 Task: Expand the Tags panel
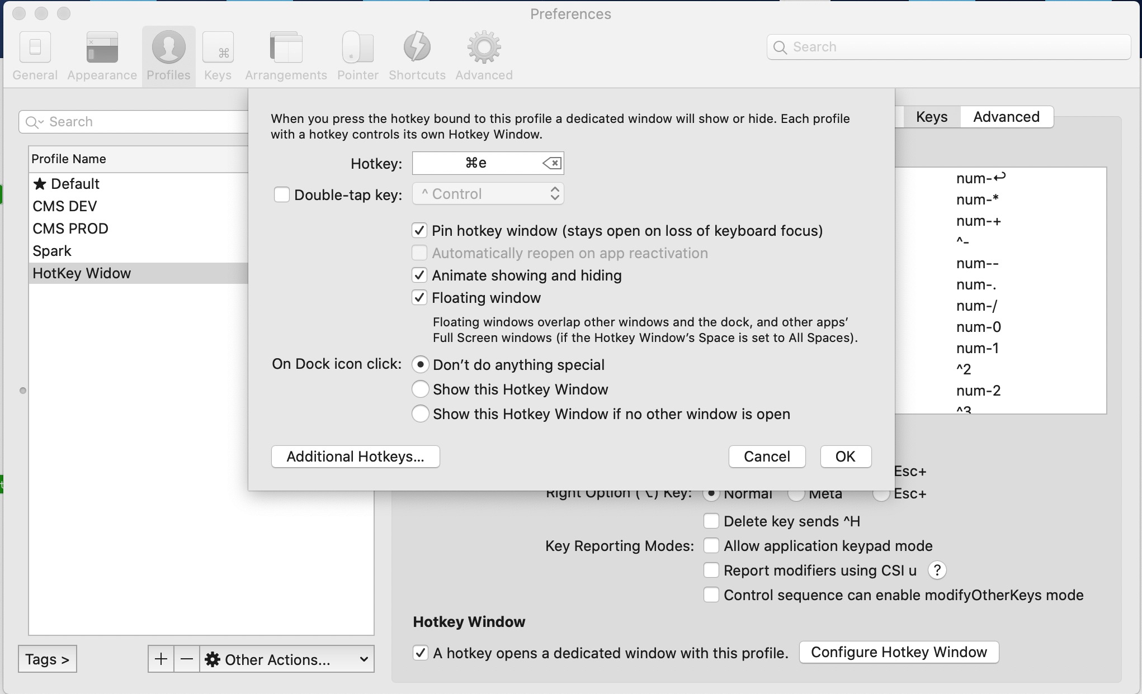[x=48, y=659]
